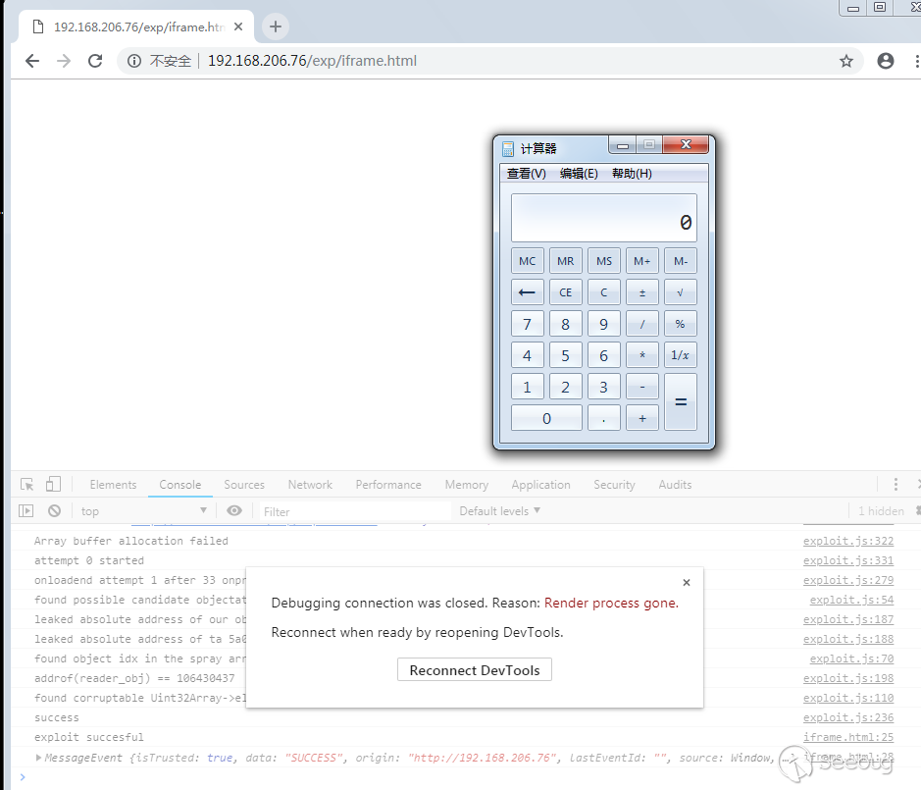This screenshot has height=790, width=921.
Task: Open exploit.js:236 source link
Action: point(848,717)
